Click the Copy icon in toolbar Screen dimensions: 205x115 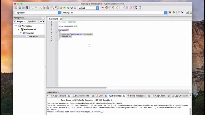point(44,8)
